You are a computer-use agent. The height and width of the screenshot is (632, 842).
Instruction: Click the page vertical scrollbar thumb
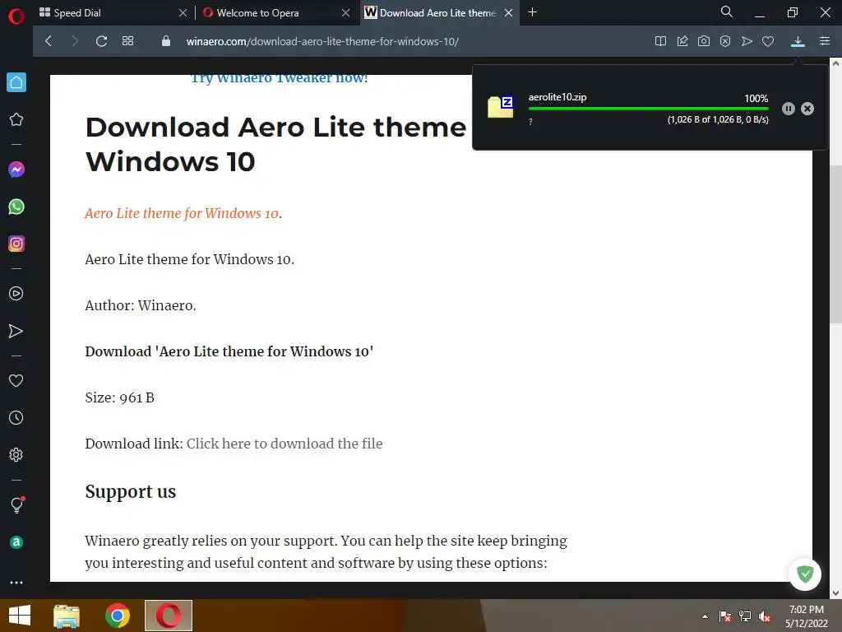coord(835,244)
